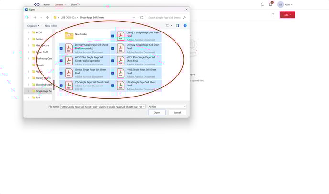Image resolution: width=329 pixels, height=194 pixels.
Task: Click the Search Single Page Sell Sheets field
Action: click(x=164, y=18)
